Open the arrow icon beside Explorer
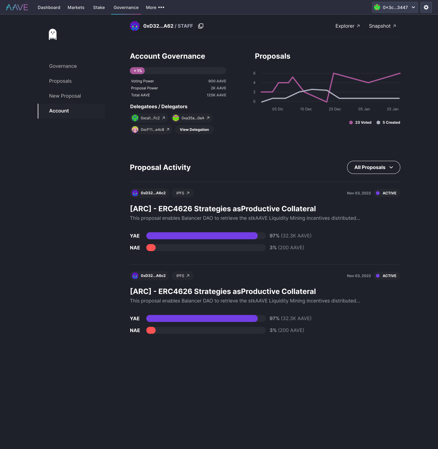Image resolution: width=438 pixels, height=449 pixels. click(358, 26)
